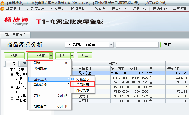The image size is (189, 115).
Task: Select the 分级显示 radio option
Action: tap(83, 79)
